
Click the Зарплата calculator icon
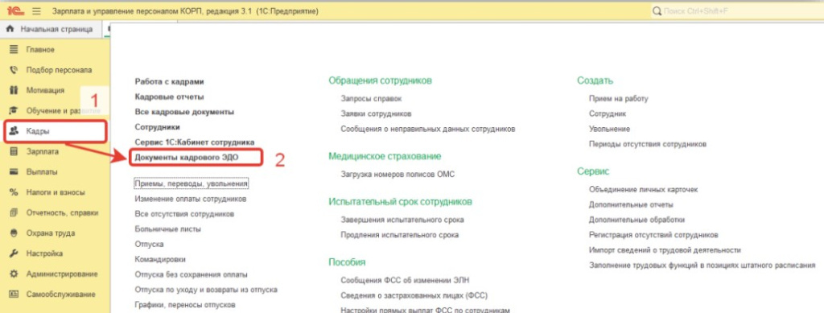click(14, 151)
